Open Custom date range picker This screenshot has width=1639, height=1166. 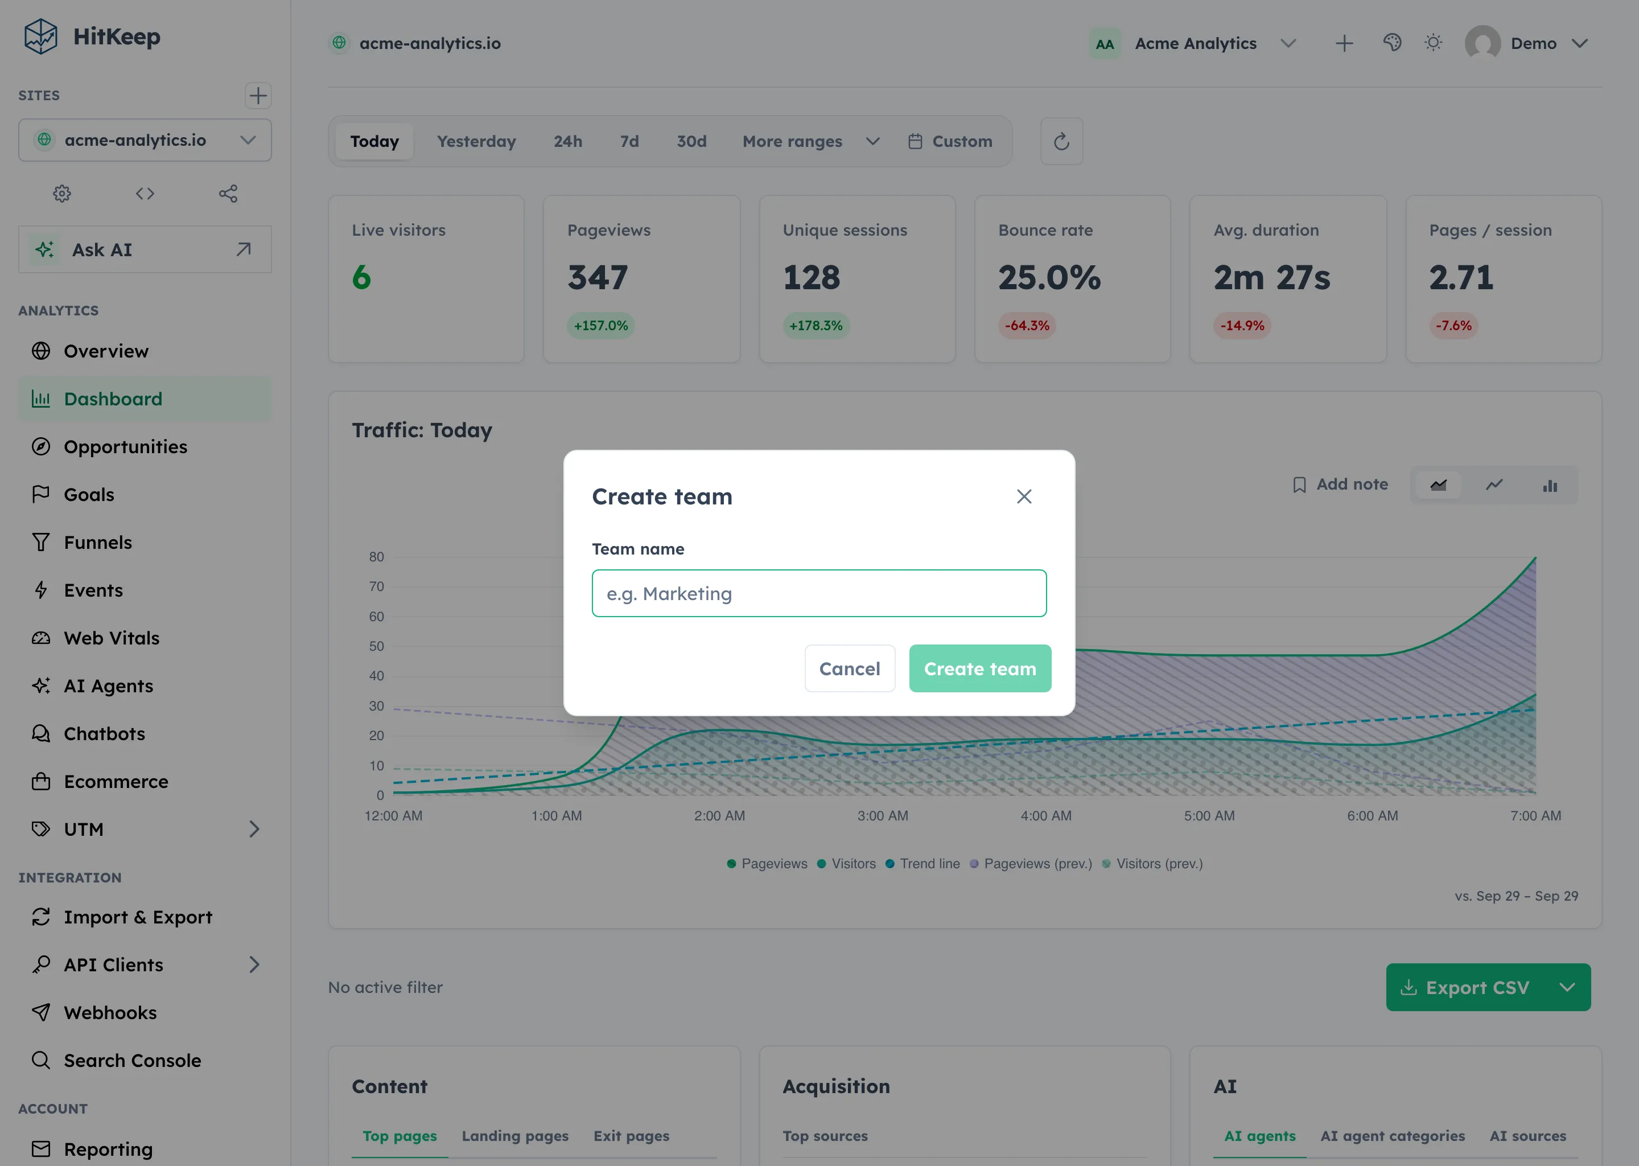tap(950, 141)
